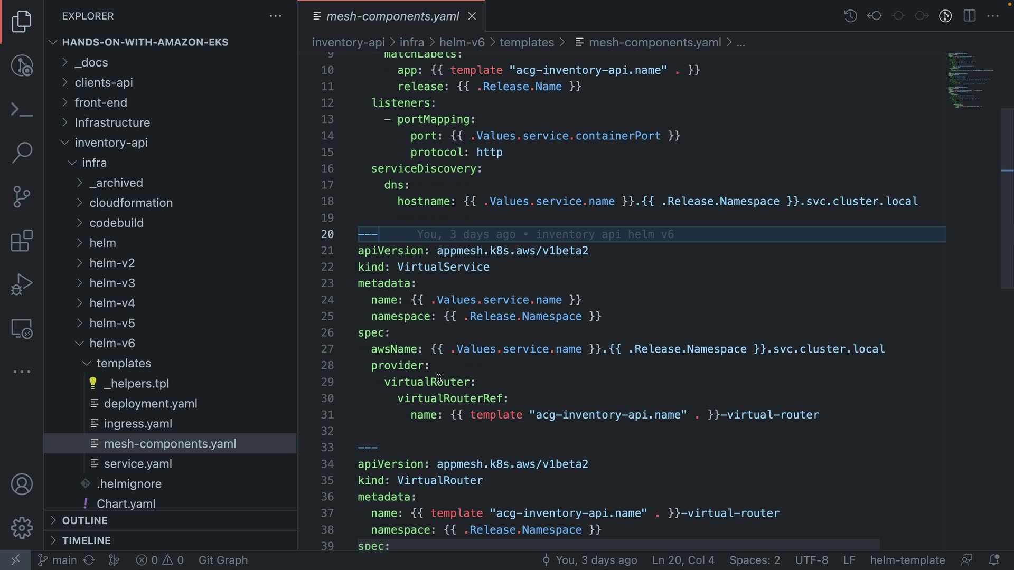Open the Extensions view
1014x570 pixels.
click(x=22, y=241)
